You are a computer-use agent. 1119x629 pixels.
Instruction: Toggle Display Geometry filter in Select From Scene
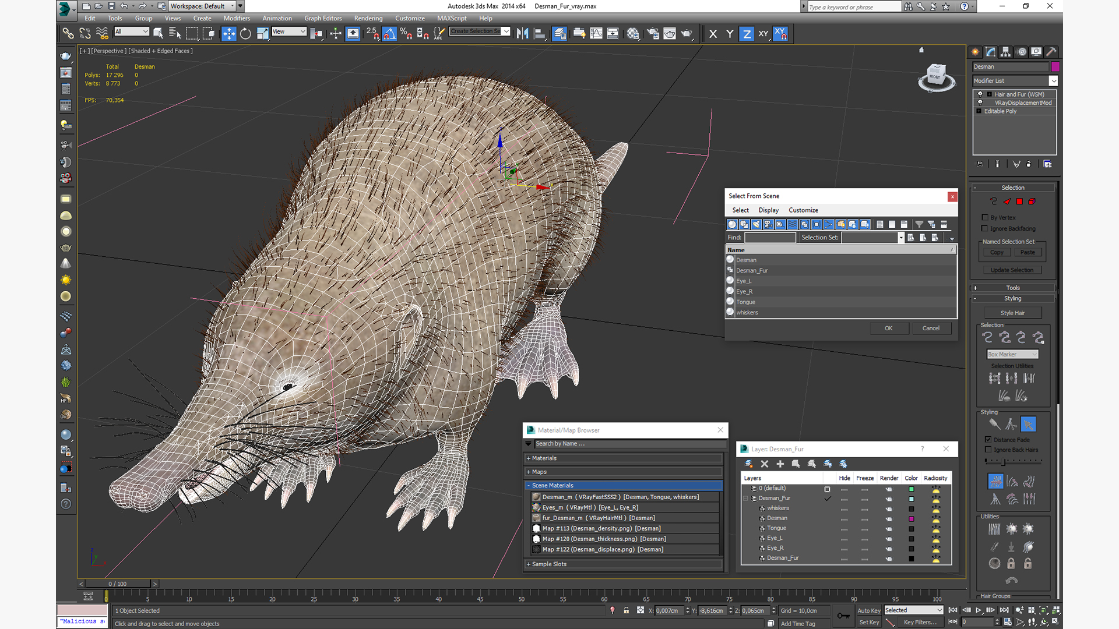(733, 224)
